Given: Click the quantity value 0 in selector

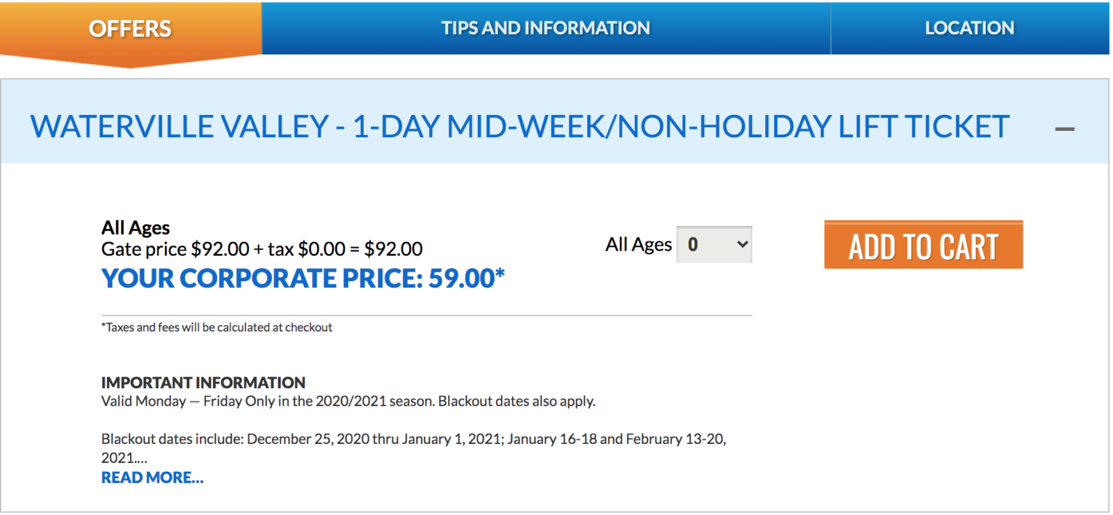Looking at the screenshot, I should (693, 244).
